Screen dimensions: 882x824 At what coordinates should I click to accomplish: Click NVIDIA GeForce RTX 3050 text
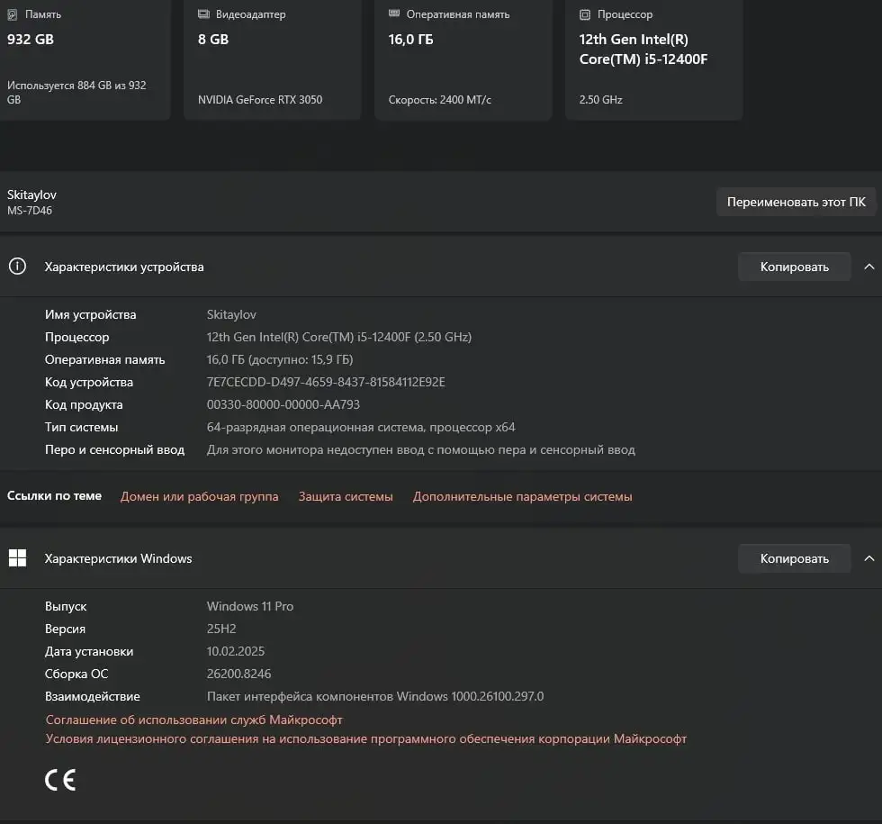click(x=260, y=100)
